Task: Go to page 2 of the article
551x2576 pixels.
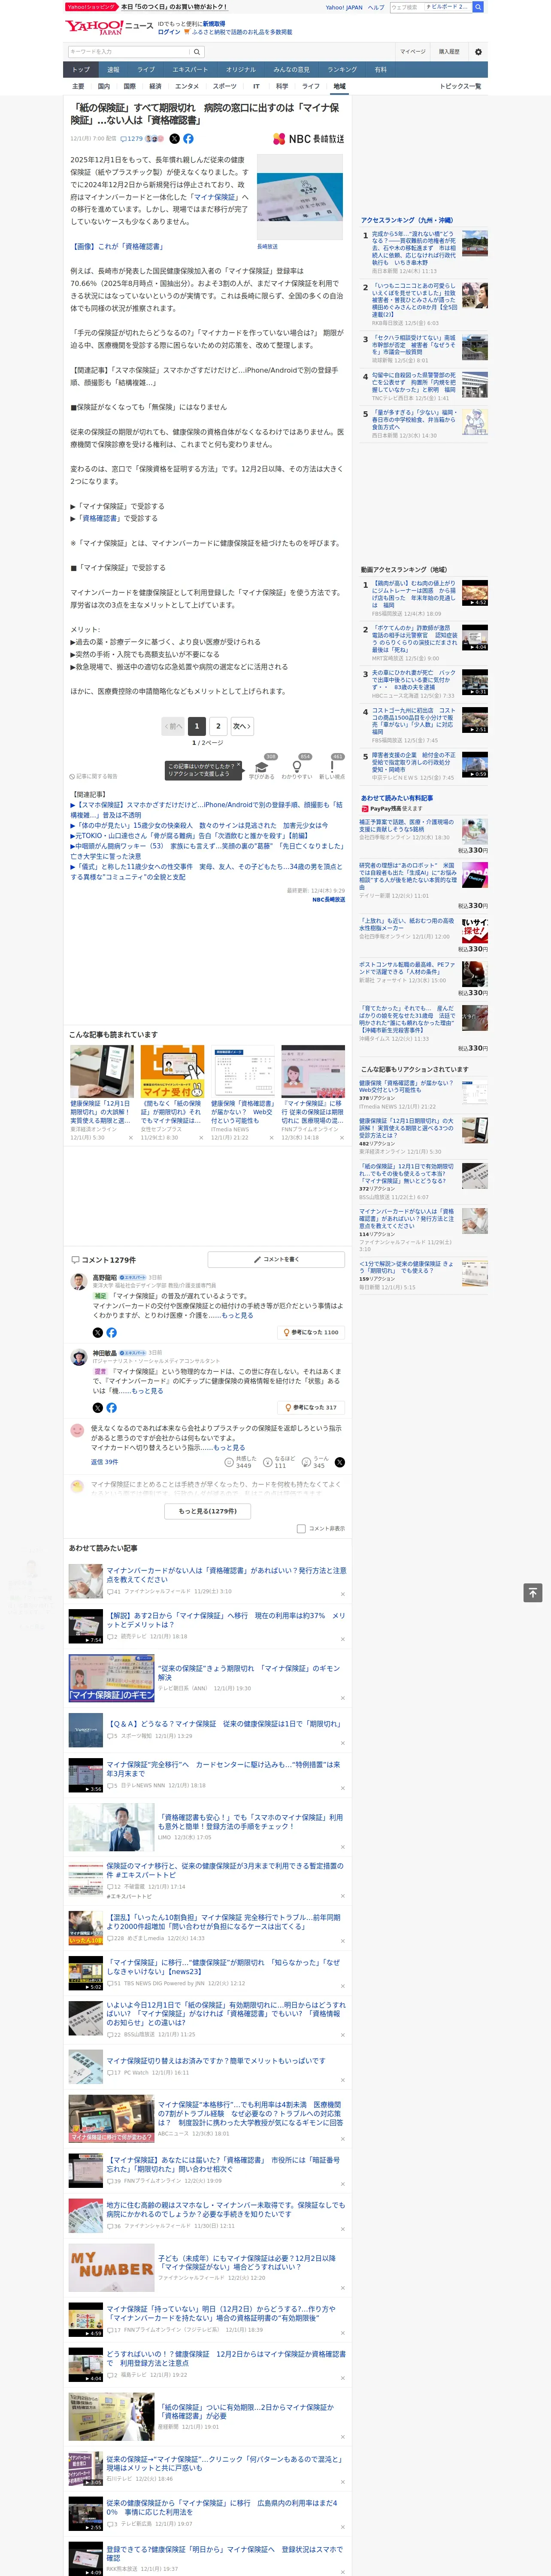Action: point(218,726)
